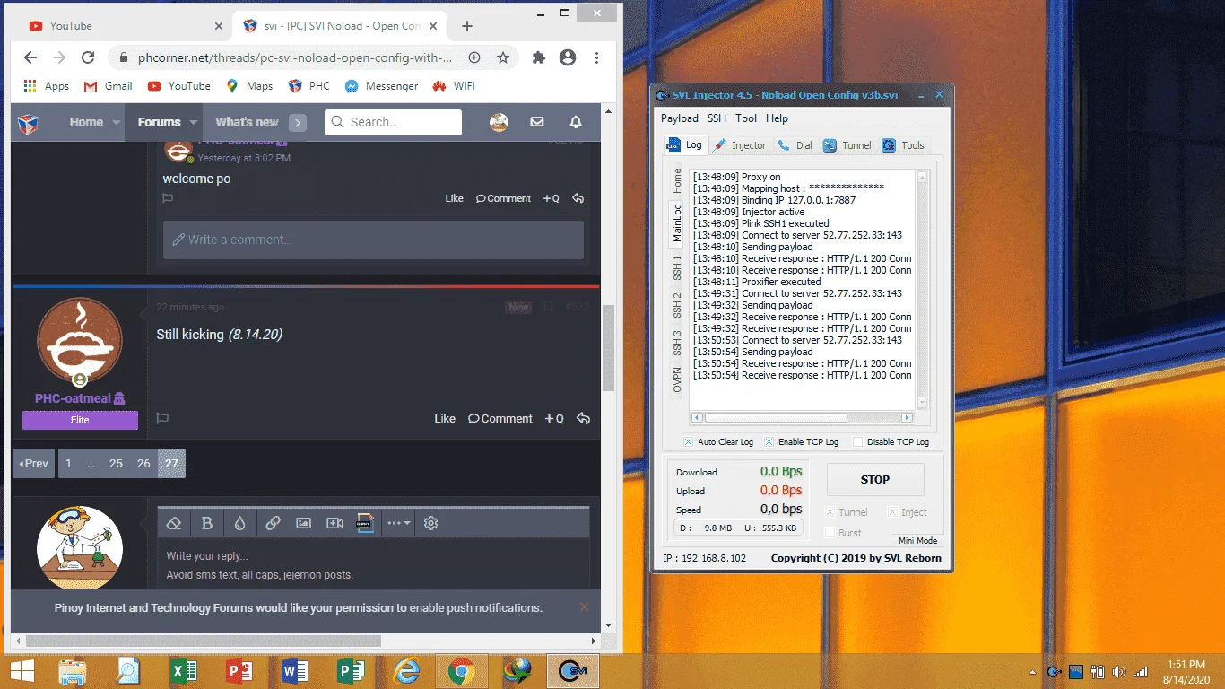
Task: Insert video media in reply editor
Action: pos(334,523)
